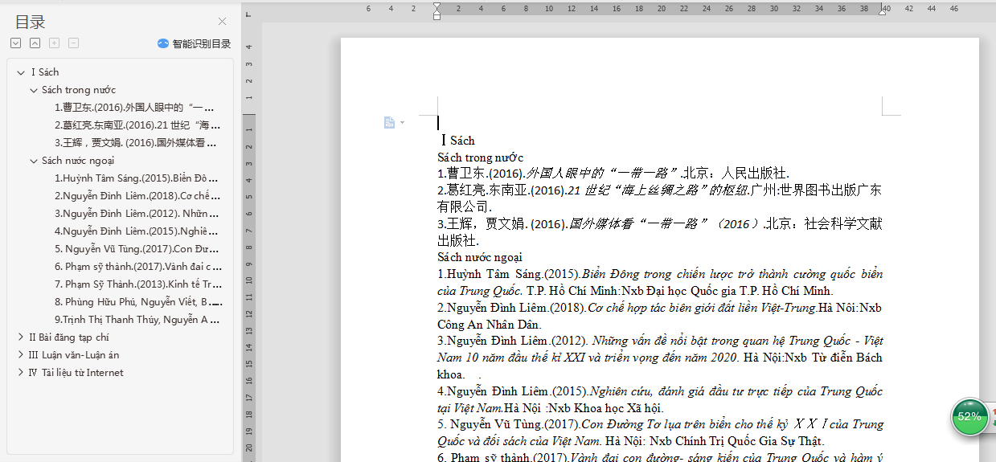Click the collapse-all icon in 目录 panel
Viewport: 996px width, 462px height.
point(35,43)
